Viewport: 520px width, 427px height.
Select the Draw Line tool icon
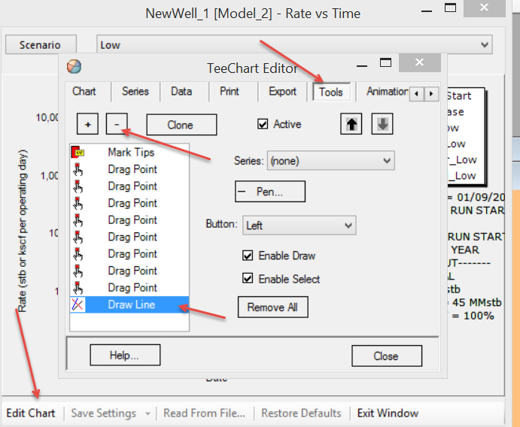[x=78, y=304]
